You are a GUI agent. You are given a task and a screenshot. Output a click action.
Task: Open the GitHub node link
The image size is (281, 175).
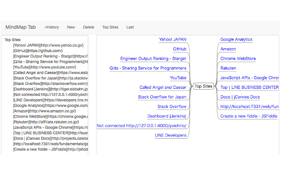tap(180, 49)
